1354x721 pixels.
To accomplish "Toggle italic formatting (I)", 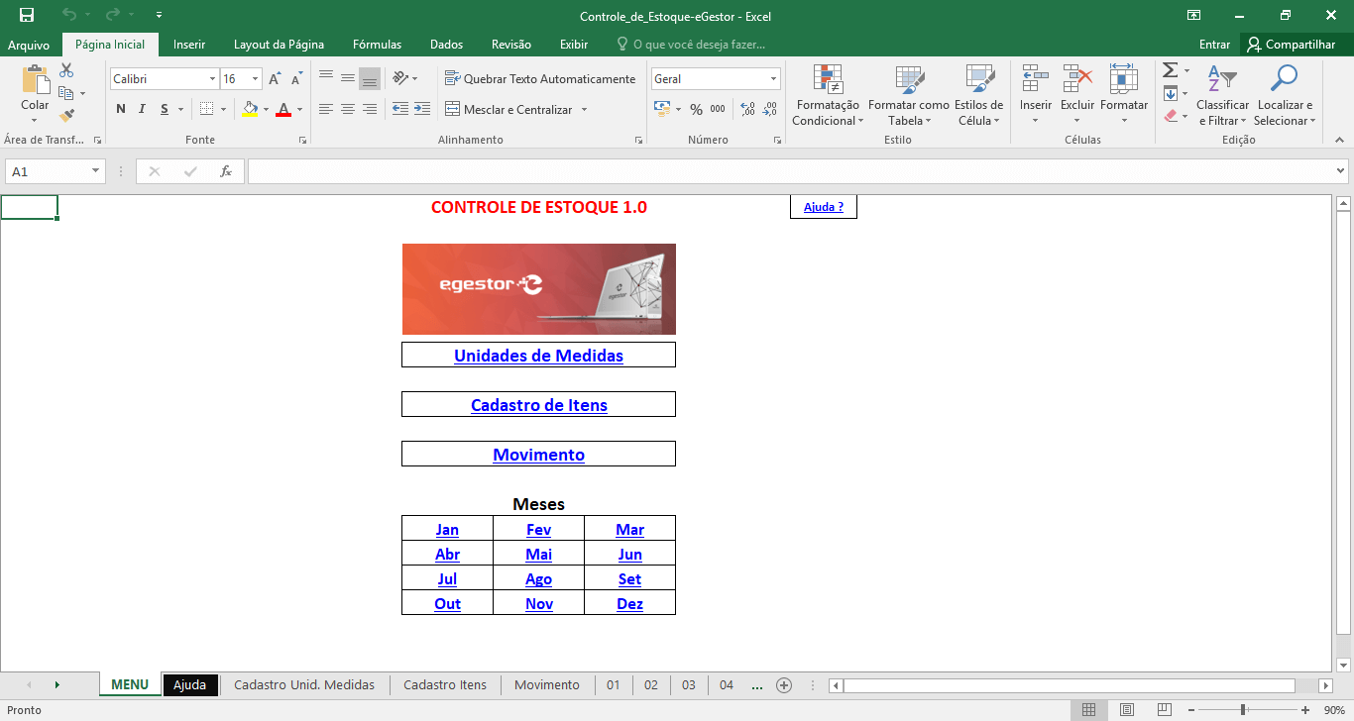I will click(143, 109).
